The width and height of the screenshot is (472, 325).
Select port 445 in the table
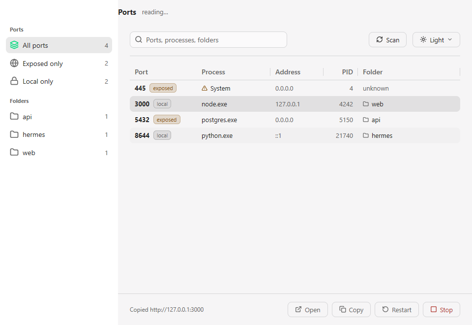pyautogui.click(x=295, y=88)
